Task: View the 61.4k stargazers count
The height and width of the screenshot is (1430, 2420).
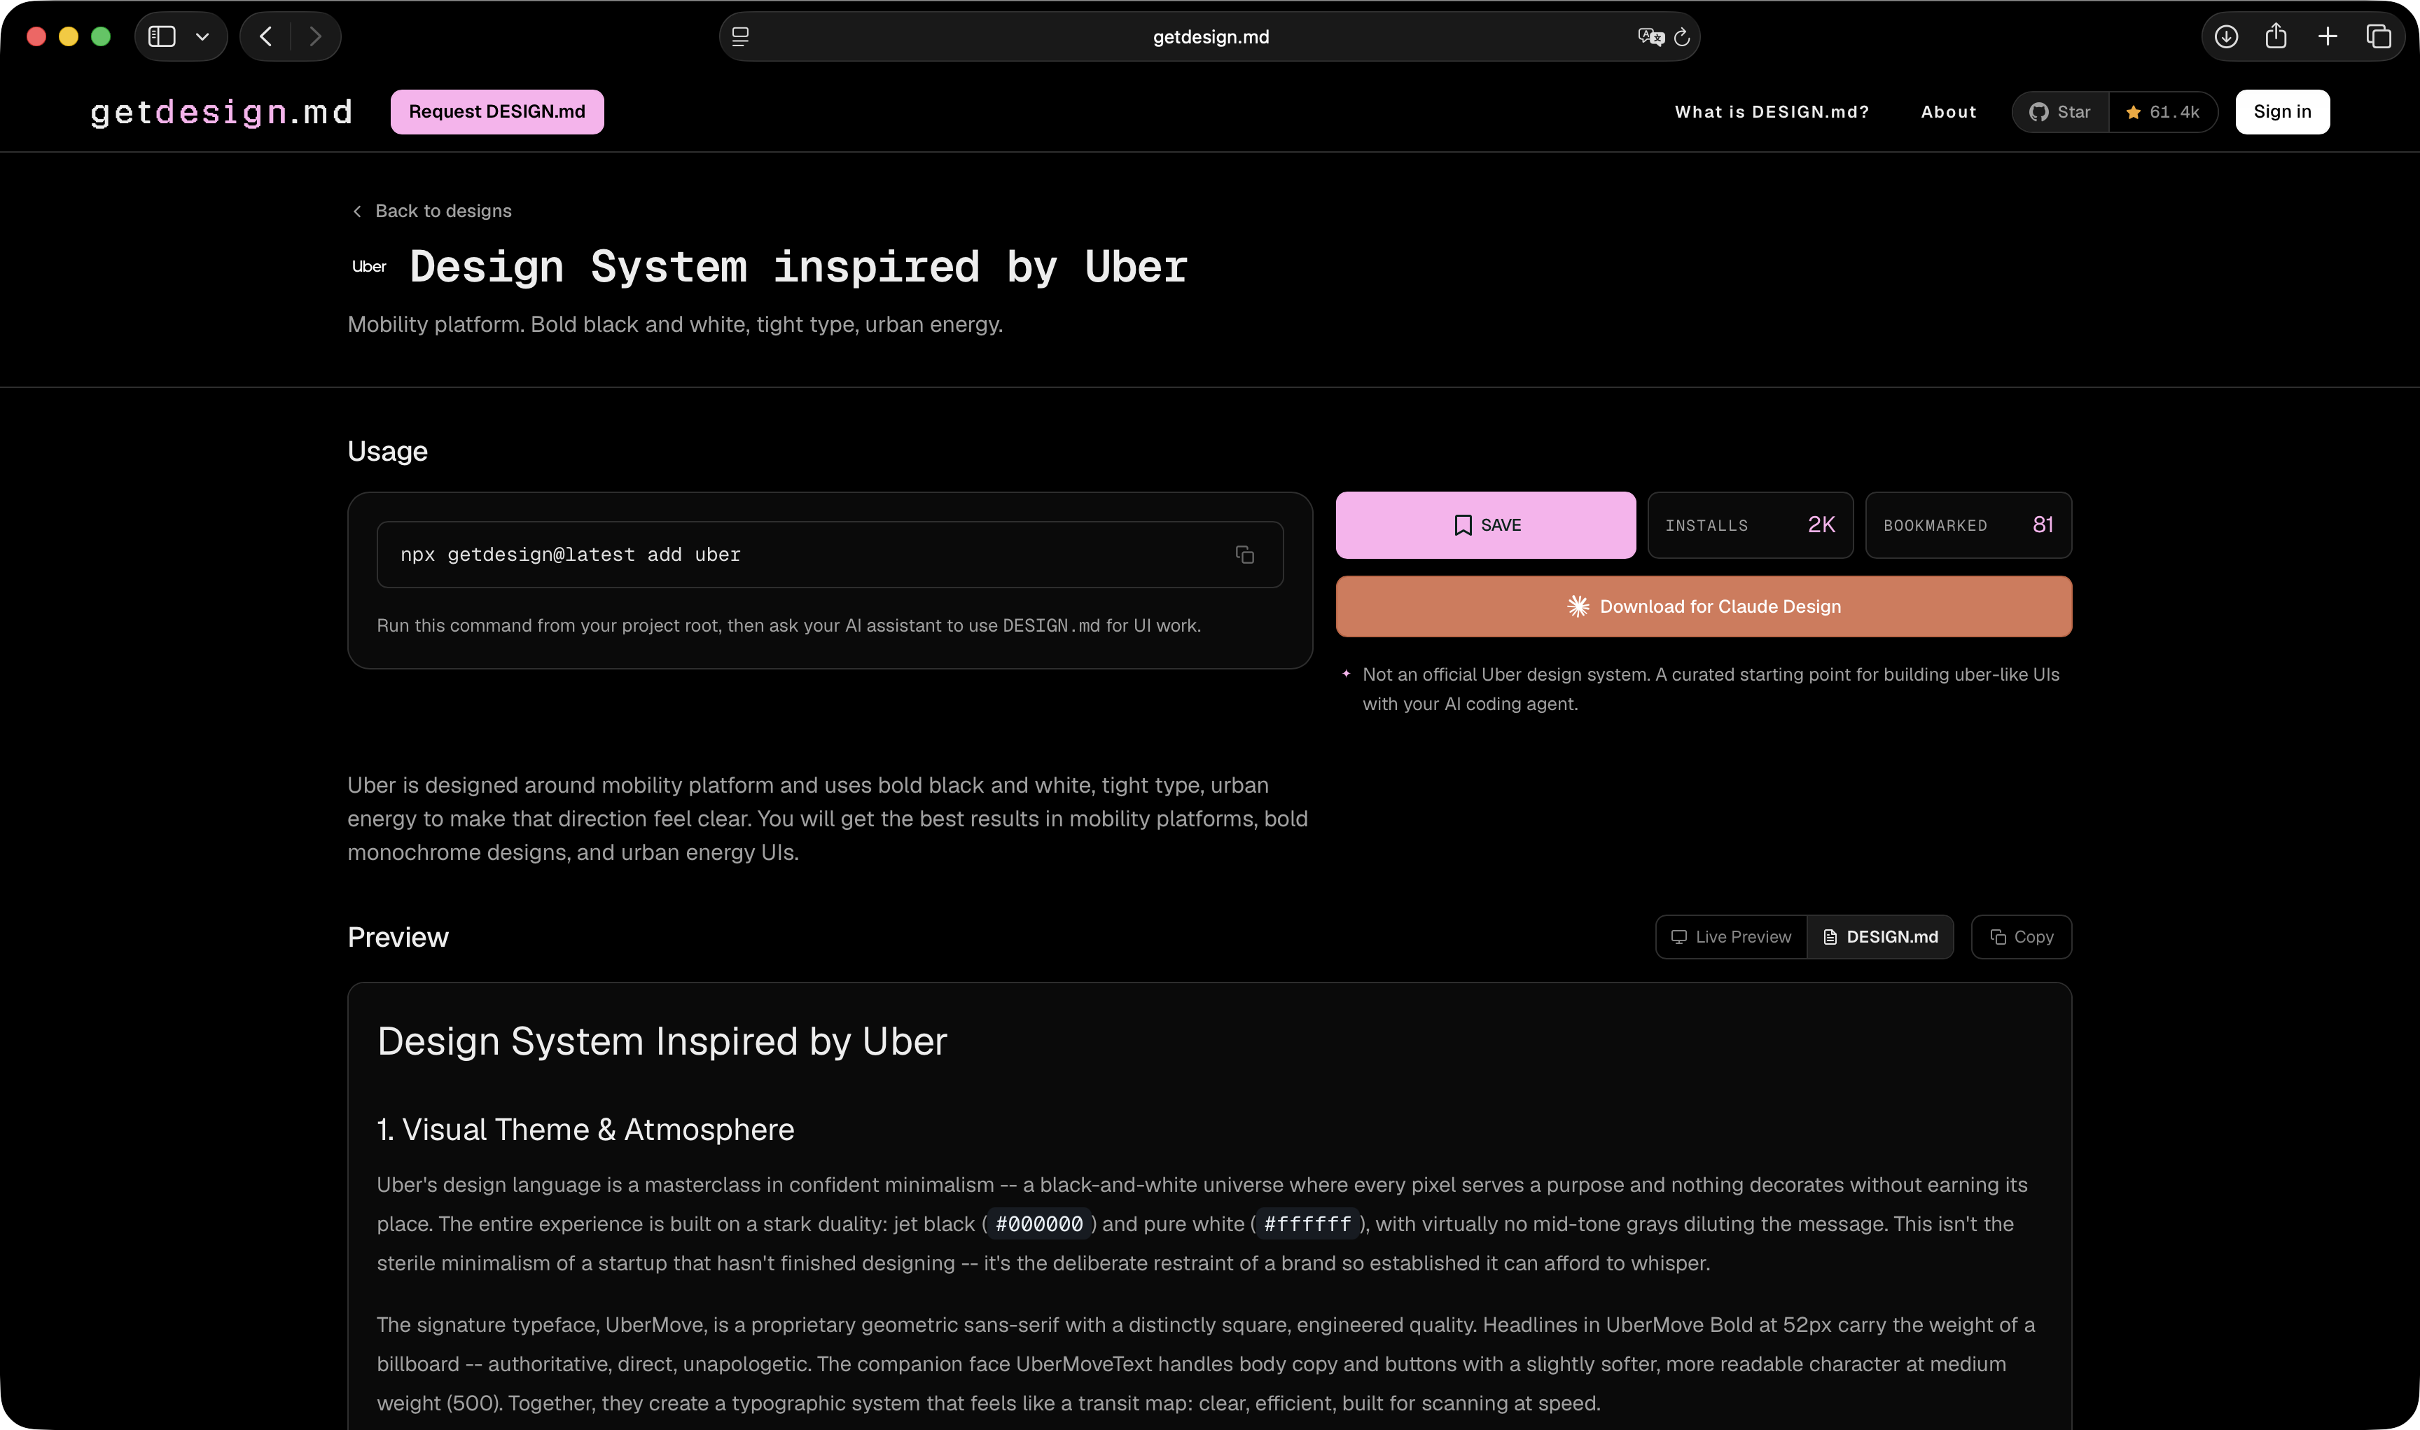Action: (x=2164, y=112)
